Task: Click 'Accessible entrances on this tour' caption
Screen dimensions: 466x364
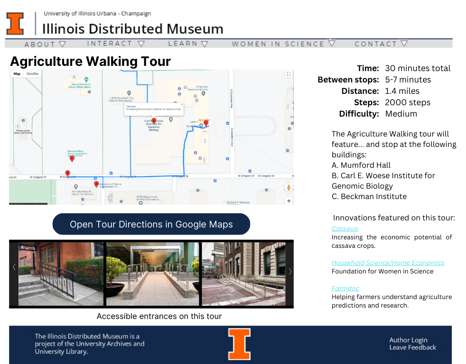Action: pos(159,316)
